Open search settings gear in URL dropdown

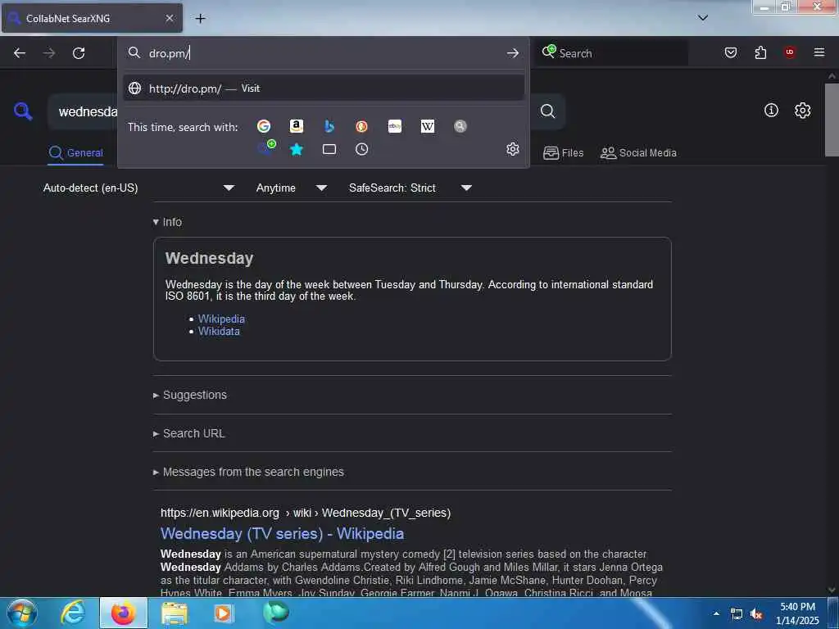tap(513, 149)
